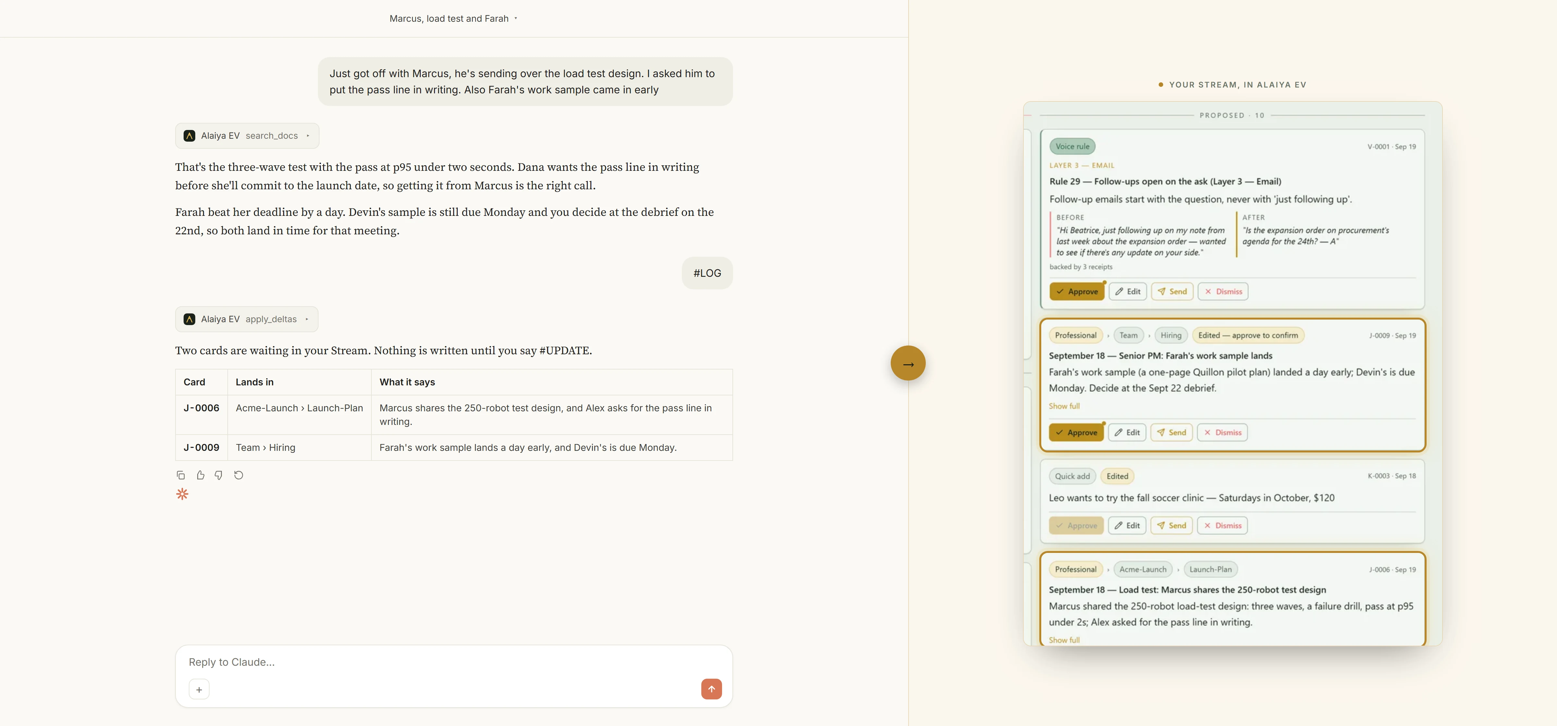Image resolution: width=1557 pixels, height=726 pixels.
Task: Retry the response with the regenerate icon
Action: (x=239, y=475)
